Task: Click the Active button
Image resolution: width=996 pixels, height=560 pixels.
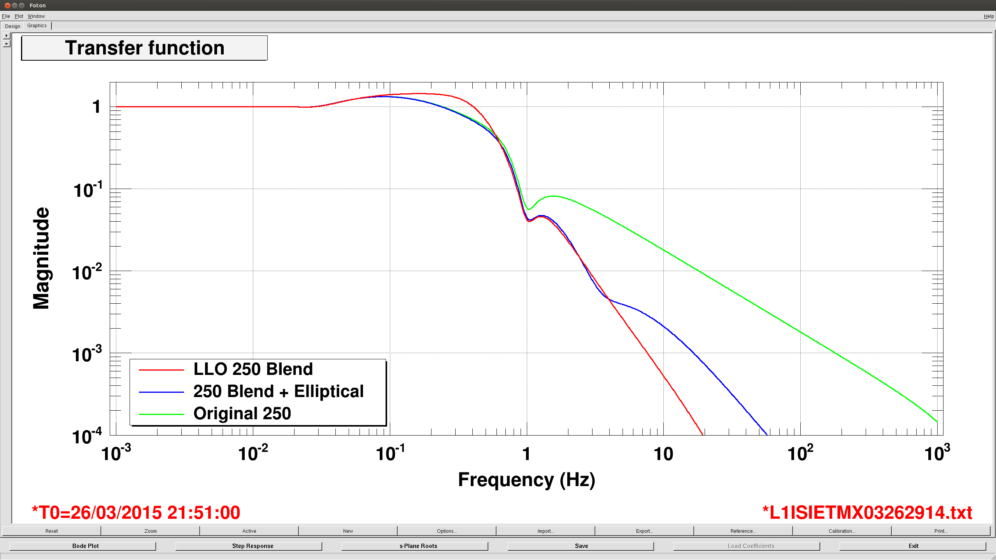Action: [249, 531]
